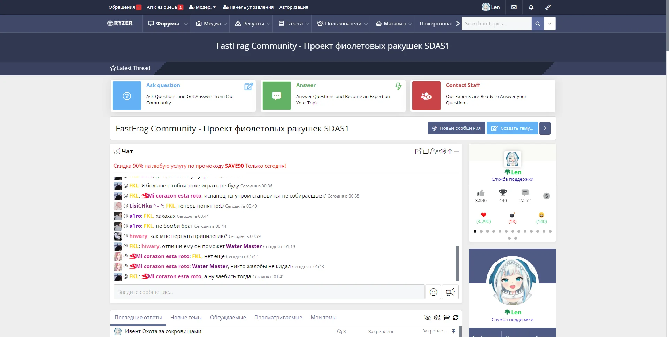Click the megaphone announce button by the chat input
Viewport: 669px width, 337px height.
point(450,292)
